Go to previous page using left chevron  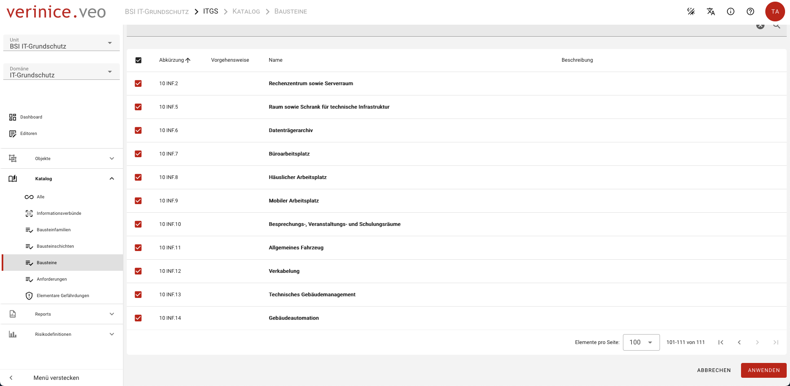tap(739, 342)
